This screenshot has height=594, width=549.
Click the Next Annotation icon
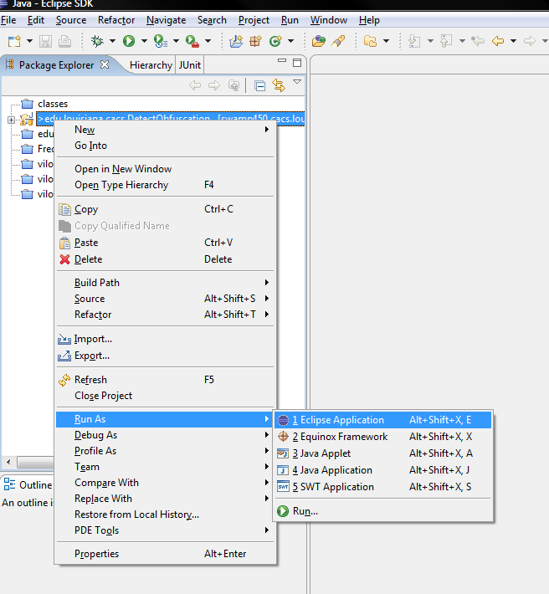414,41
